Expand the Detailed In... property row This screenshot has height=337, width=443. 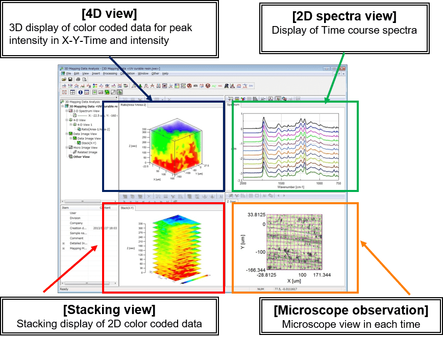click(63, 243)
